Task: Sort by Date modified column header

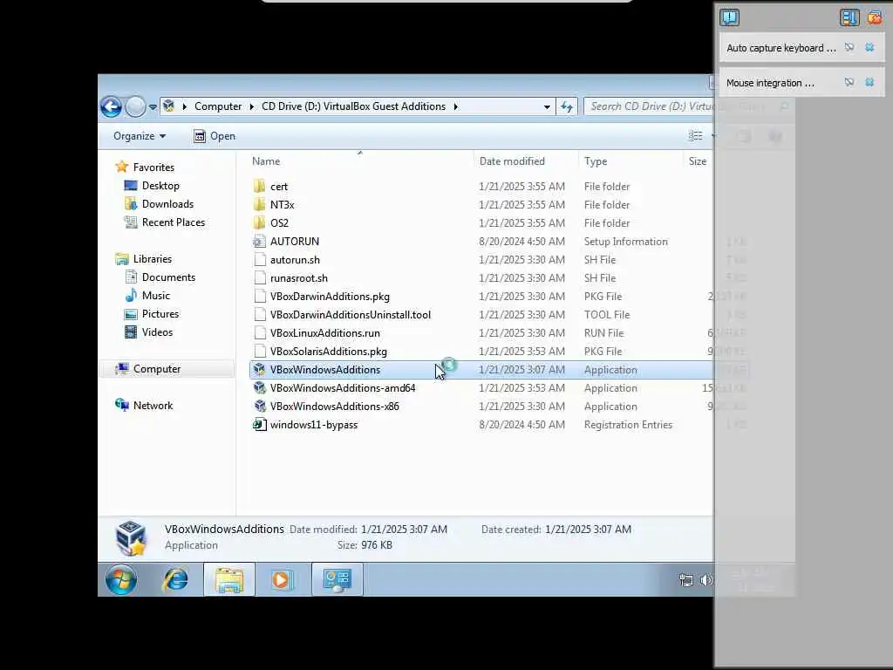Action: 511,161
